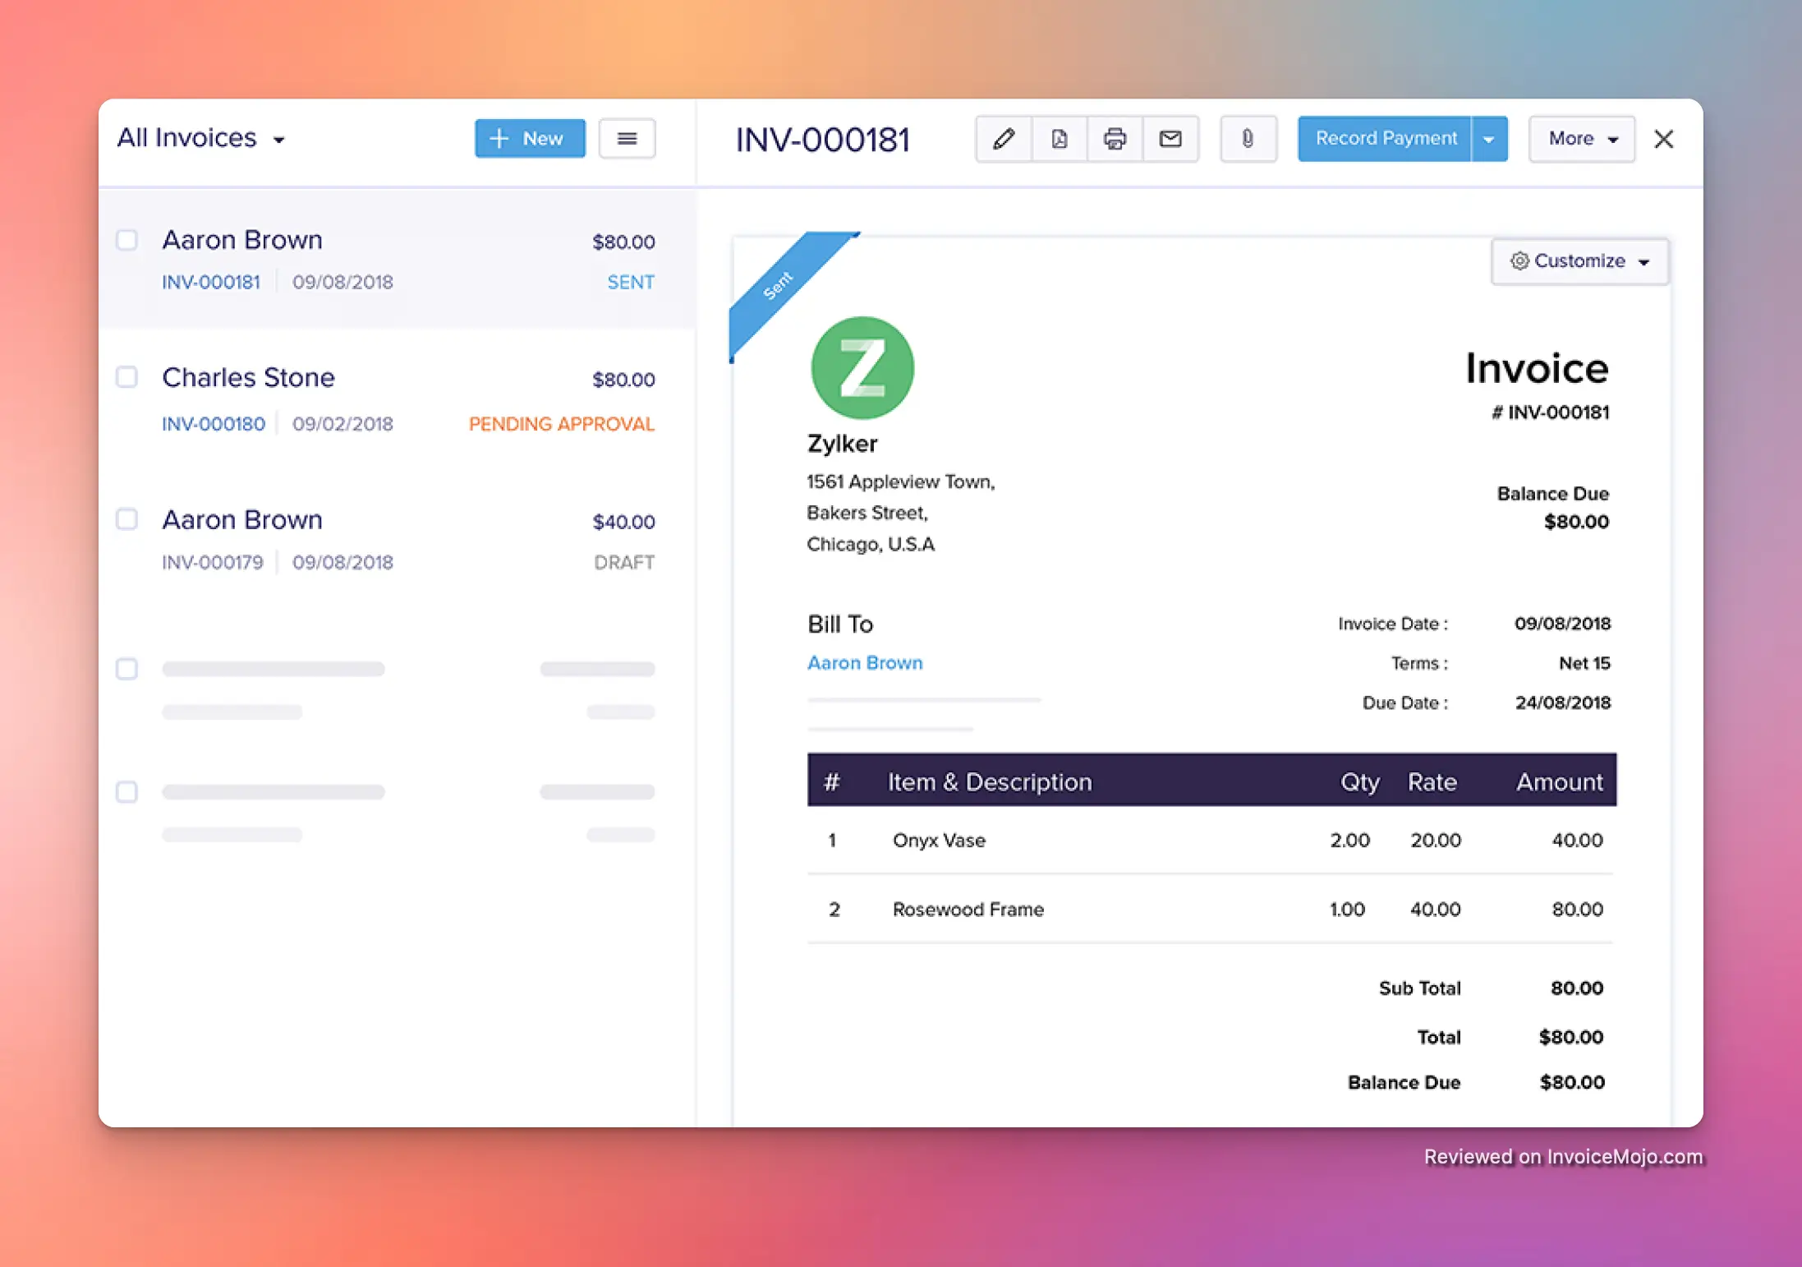Click the Net 15 terms value
Viewport: 1802px width, 1267px height.
[x=1584, y=663]
